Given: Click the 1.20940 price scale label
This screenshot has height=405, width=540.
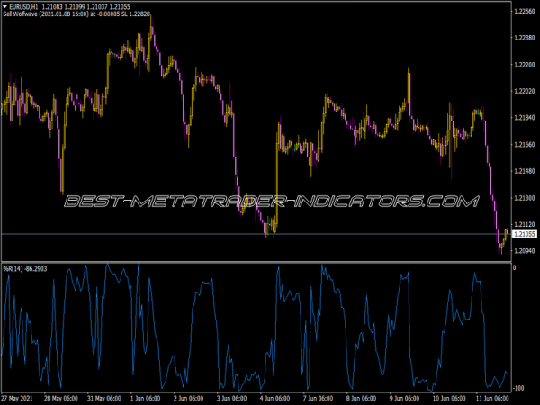Looking at the screenshot, I should coord(524,250).
